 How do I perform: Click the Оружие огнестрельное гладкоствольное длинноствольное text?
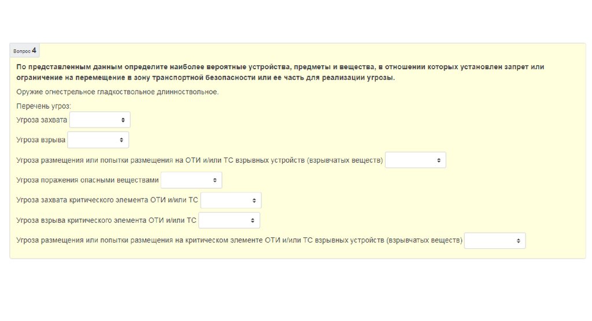pyautogui.click(x=117, y=92)
